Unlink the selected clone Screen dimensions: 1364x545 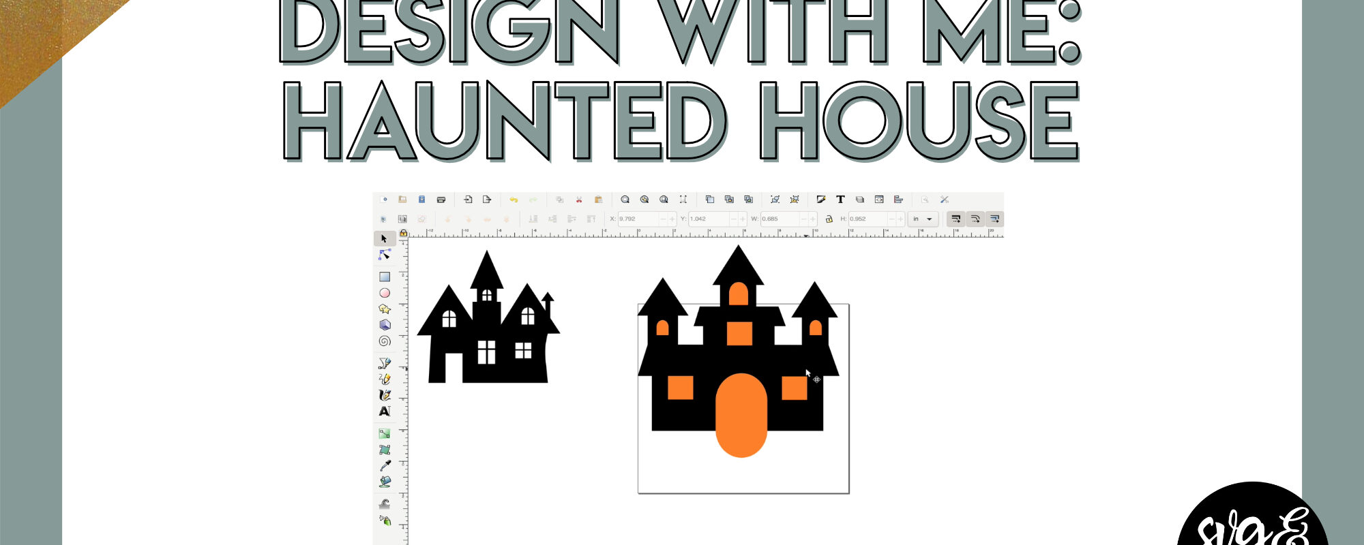748,200
